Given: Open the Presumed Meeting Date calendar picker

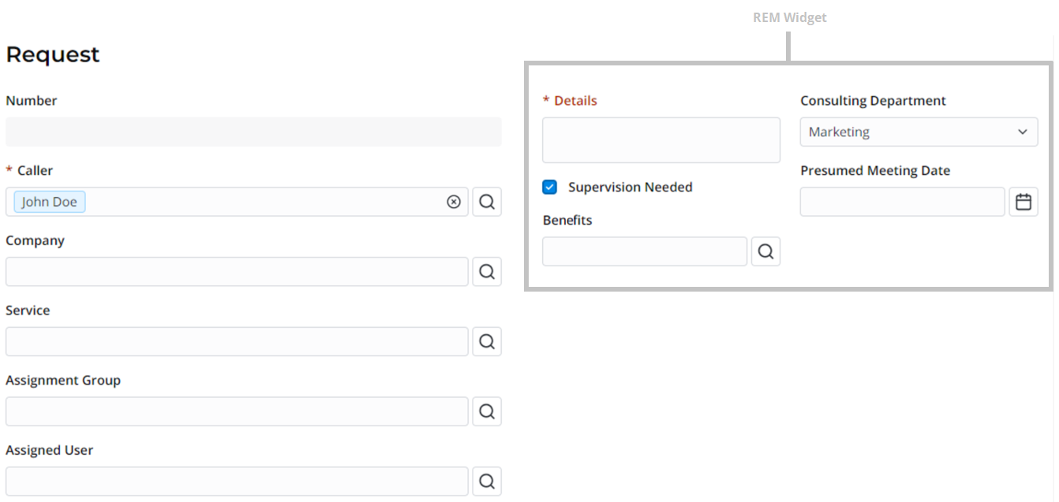Looking at the screenshot, I should tap(1023, 202).
